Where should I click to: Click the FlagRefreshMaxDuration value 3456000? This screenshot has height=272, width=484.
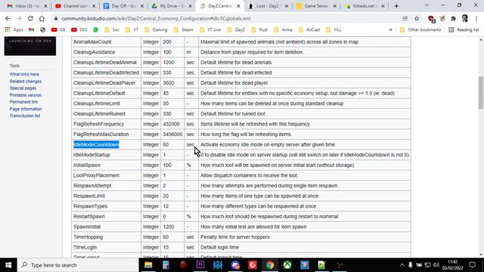coord(172,134)
